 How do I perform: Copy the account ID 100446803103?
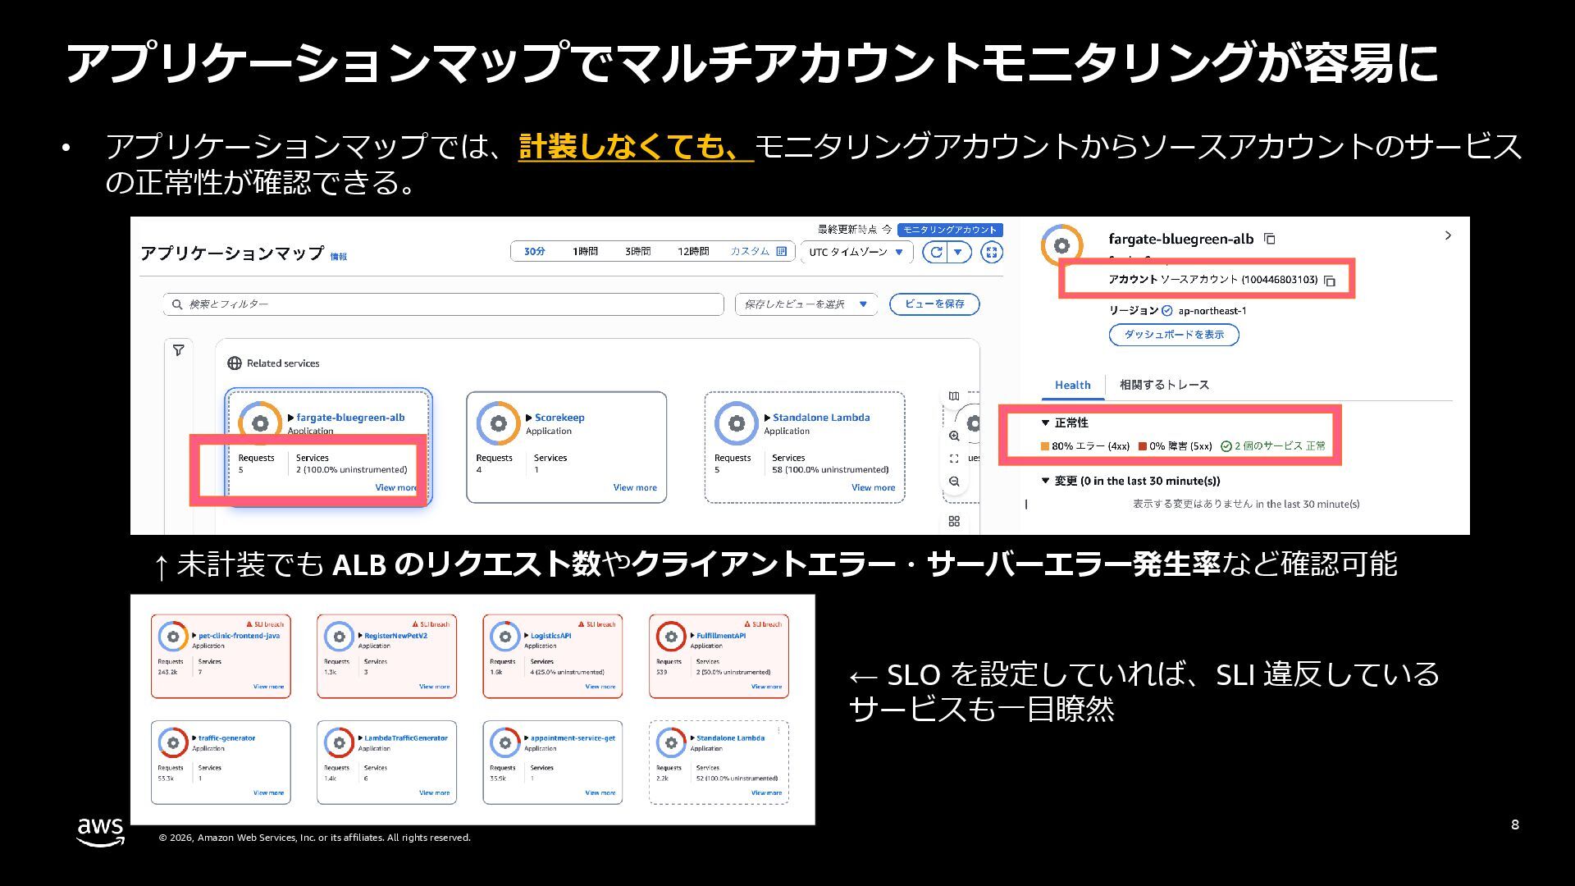click(x=1330, y=281)
